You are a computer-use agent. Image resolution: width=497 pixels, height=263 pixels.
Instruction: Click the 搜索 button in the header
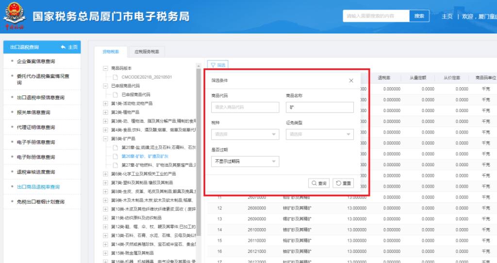point(419,16)
